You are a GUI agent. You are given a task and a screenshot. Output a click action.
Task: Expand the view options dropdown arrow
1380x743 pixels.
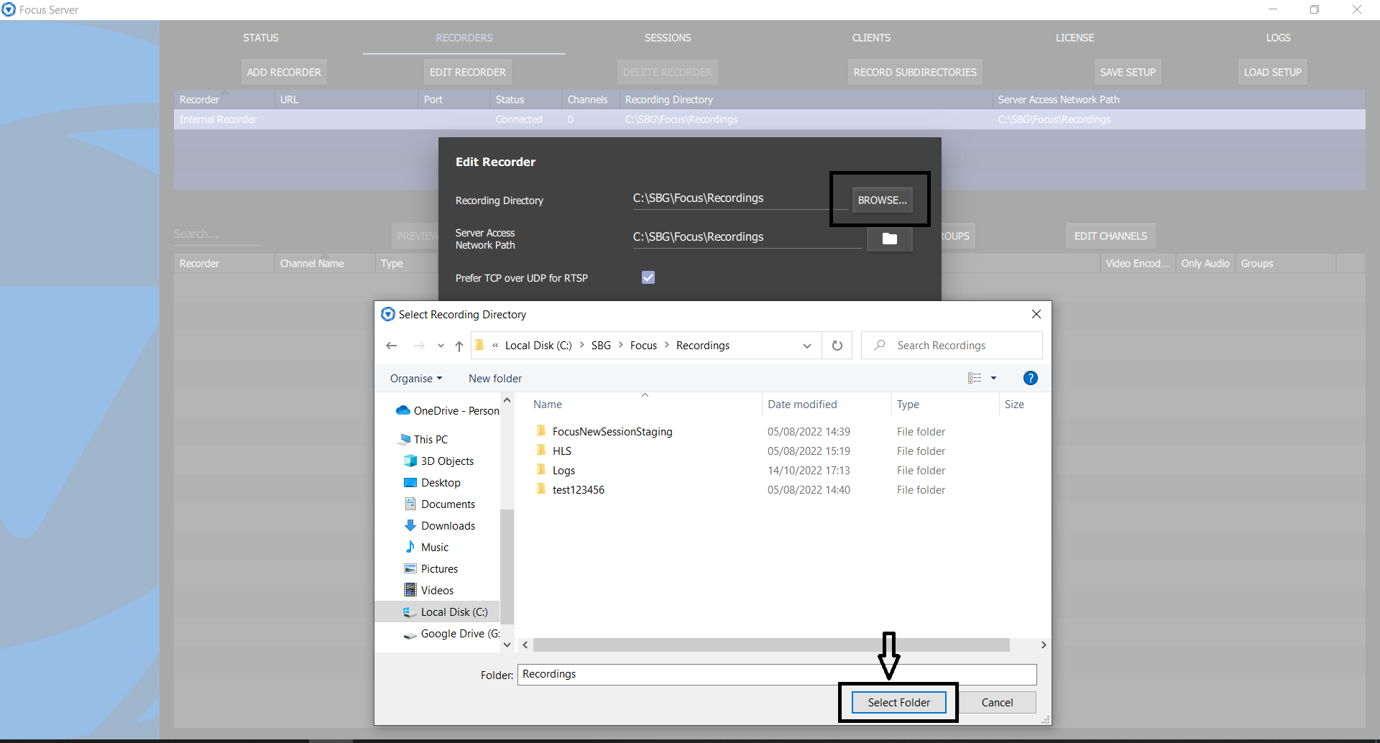pos(994,378)
